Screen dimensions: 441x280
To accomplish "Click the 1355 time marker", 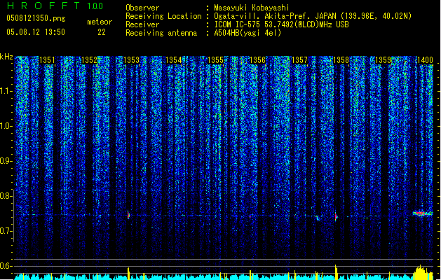I will pyautogui.click(x=215, y=60).
